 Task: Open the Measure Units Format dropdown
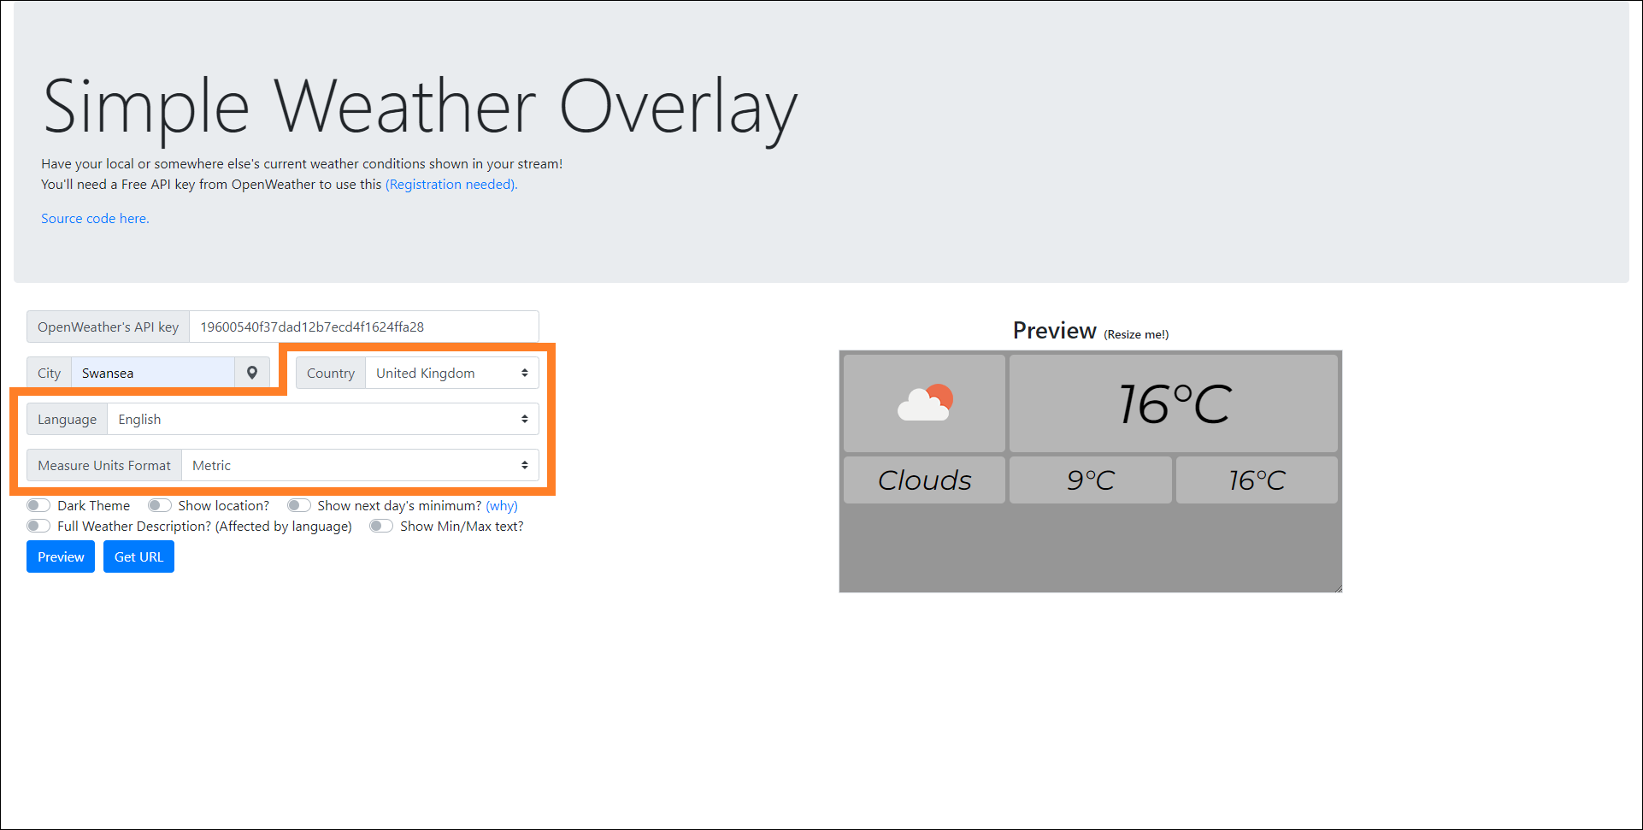click(x=359, y=465)
